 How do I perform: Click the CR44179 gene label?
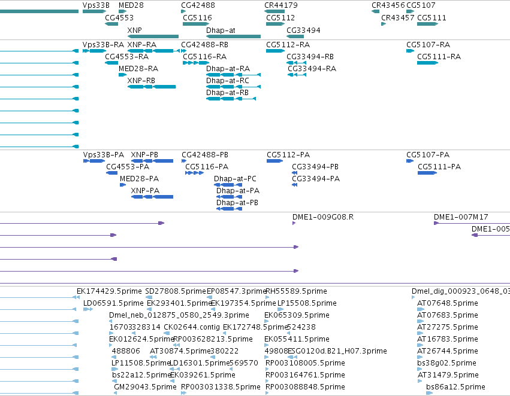click(280, 5)
